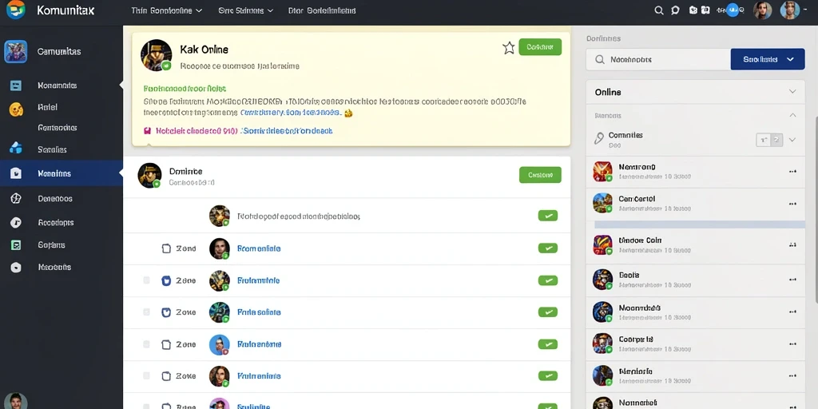Open the far-right user avatar in header
This screenshot has height=409, width=818.
[x=790, y=10]
